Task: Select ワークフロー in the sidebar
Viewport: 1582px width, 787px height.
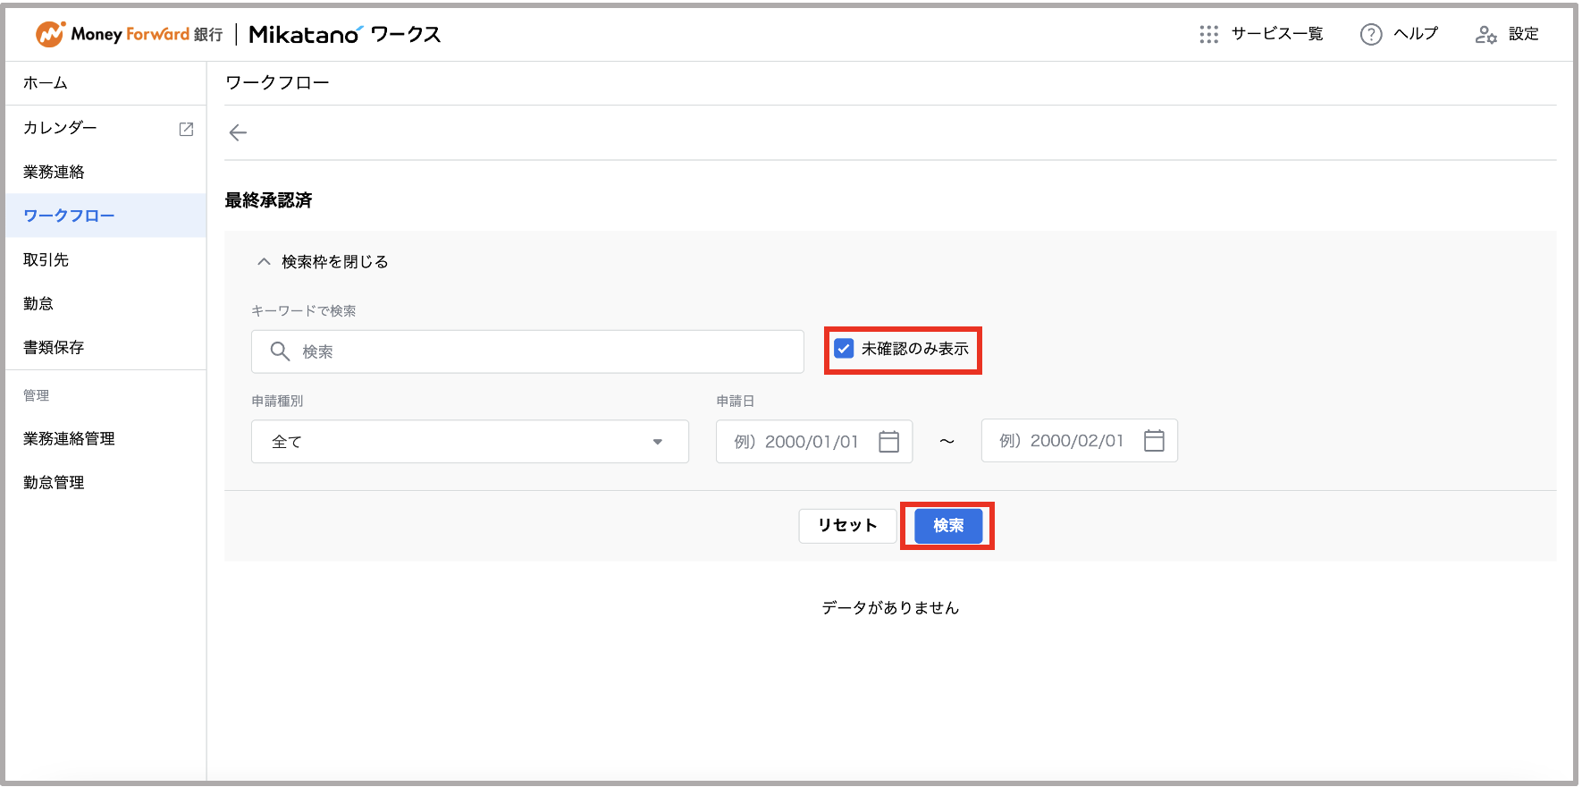Action: tap(105, 216)
